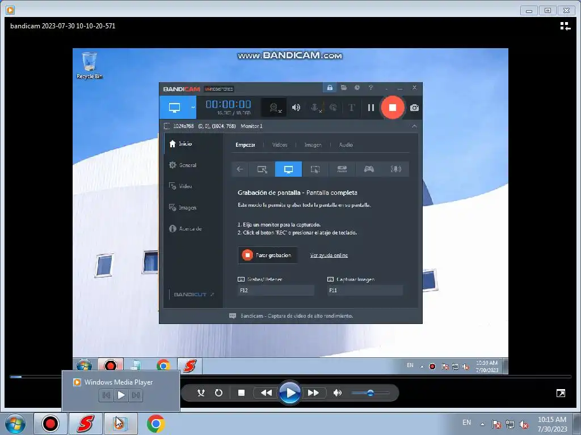The width and height of the screenshot is (581, 435).
Task: Open the clock showing 10:15 AM
Action: pos(552,424)
